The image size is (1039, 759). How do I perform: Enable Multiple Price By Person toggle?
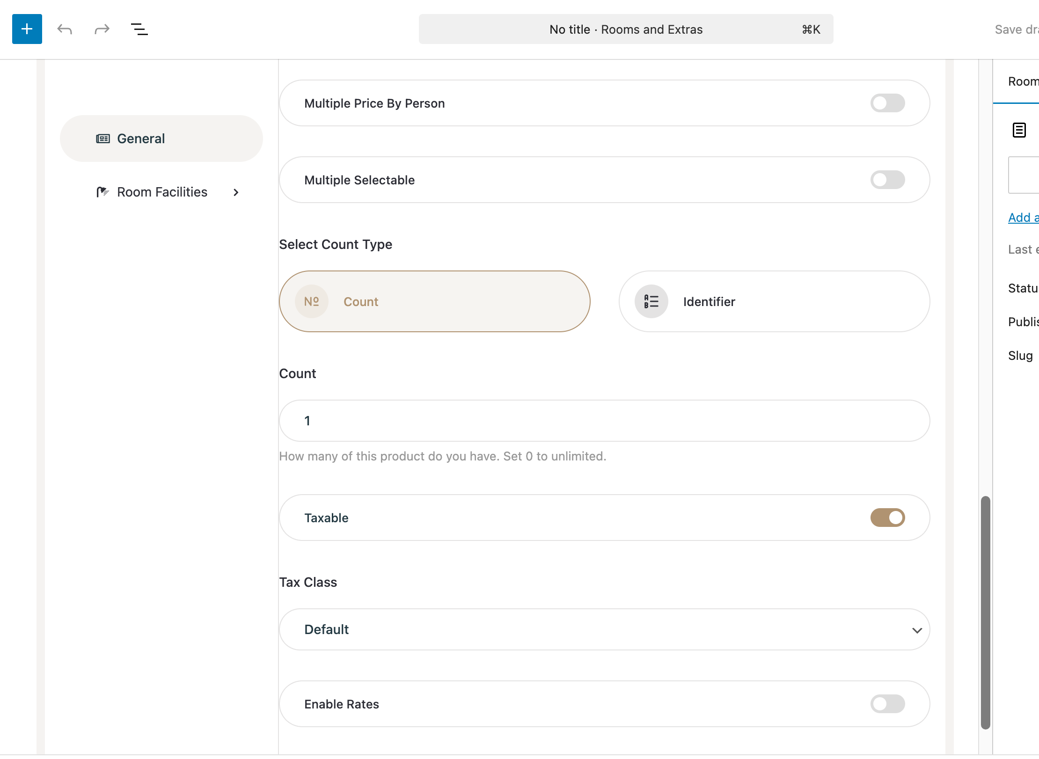[x=887, y=103]
